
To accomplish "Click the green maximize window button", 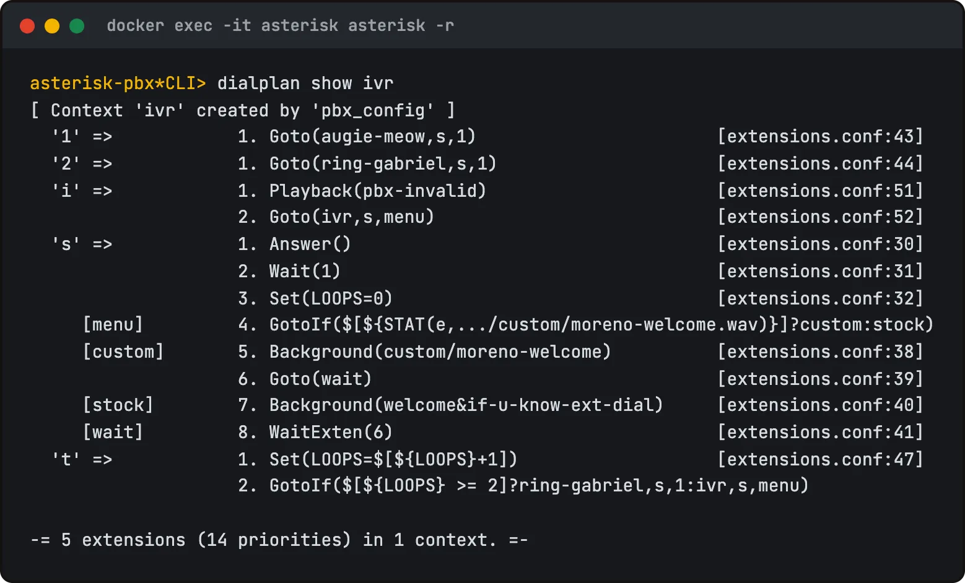I will click(x=77, y=26).
